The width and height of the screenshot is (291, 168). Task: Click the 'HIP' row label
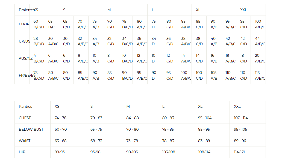[x=33, y=152]
